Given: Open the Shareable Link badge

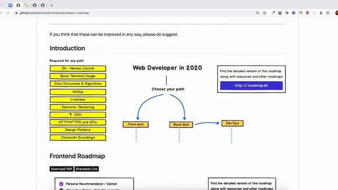Looking at the screenshot, I should (x=87, y=169).
